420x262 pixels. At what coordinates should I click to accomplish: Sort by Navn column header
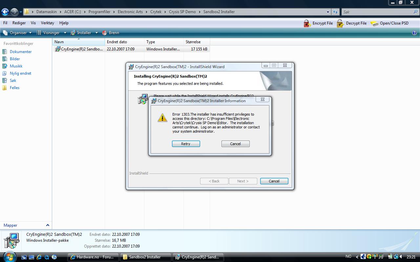(x=79, y=42)
